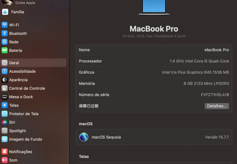The width and height of the screenshot is (237, 164).
Task: Select Rede label in sidebar
Action: click(x=14, y=42)
